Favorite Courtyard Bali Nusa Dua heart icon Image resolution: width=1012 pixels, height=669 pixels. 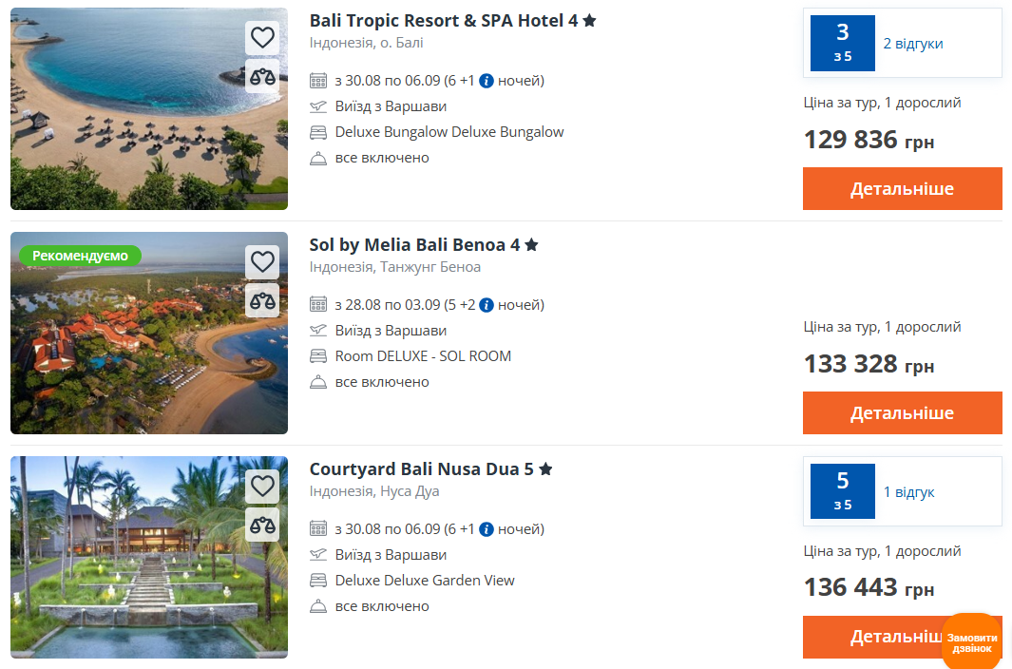pyautogui.click(x=262, y=486)
